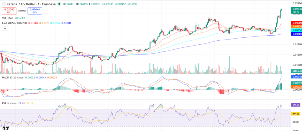
Task: Click the blue 0.00043 value in MACD legend
Action: [x=41, y=77]
